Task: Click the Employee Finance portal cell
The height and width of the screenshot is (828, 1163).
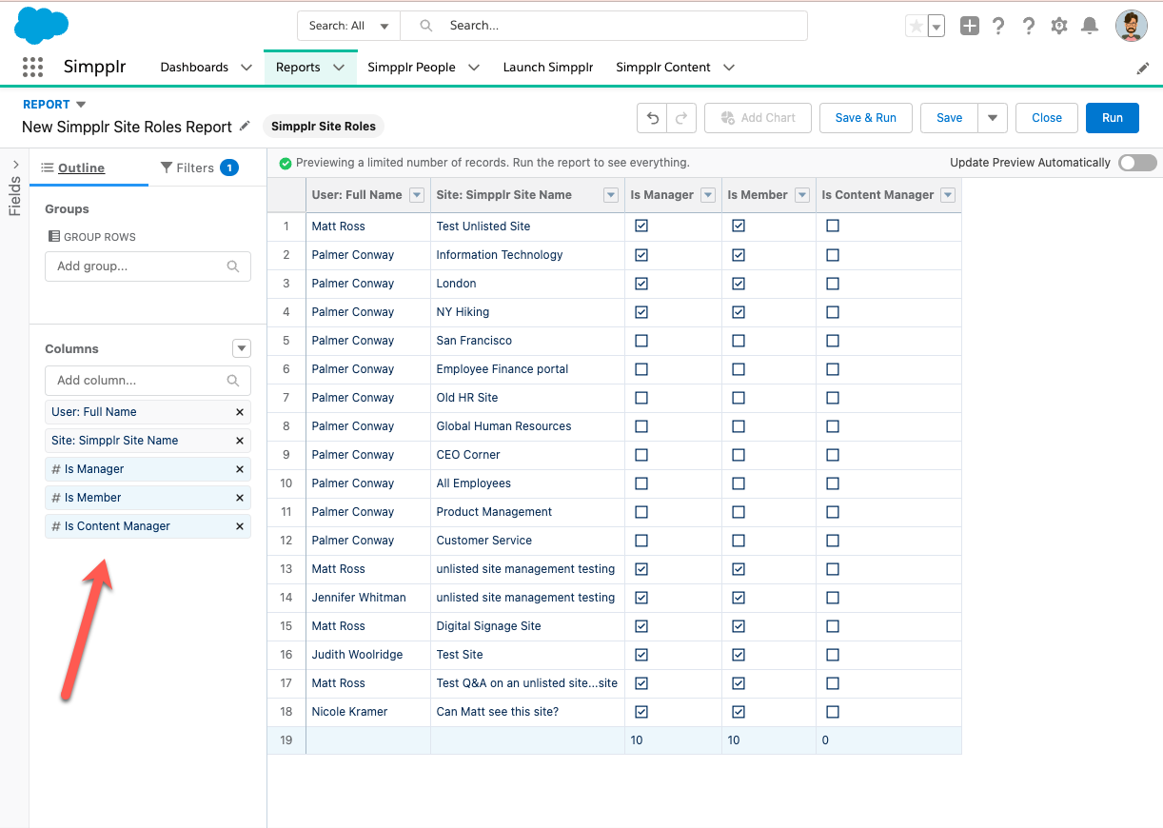Action: click(527, 369)
